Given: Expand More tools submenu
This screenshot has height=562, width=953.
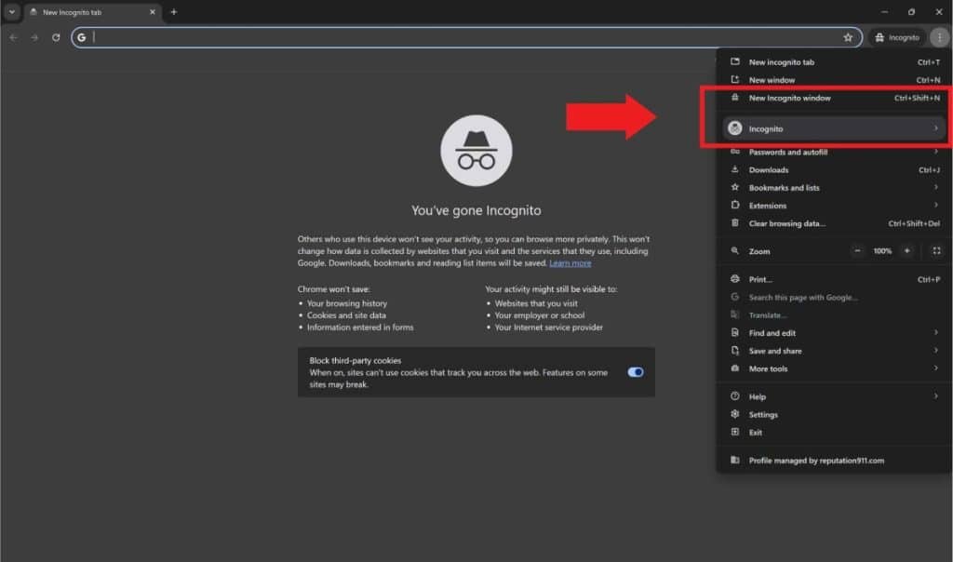Looking at the screenshot, I should point(834,368).
